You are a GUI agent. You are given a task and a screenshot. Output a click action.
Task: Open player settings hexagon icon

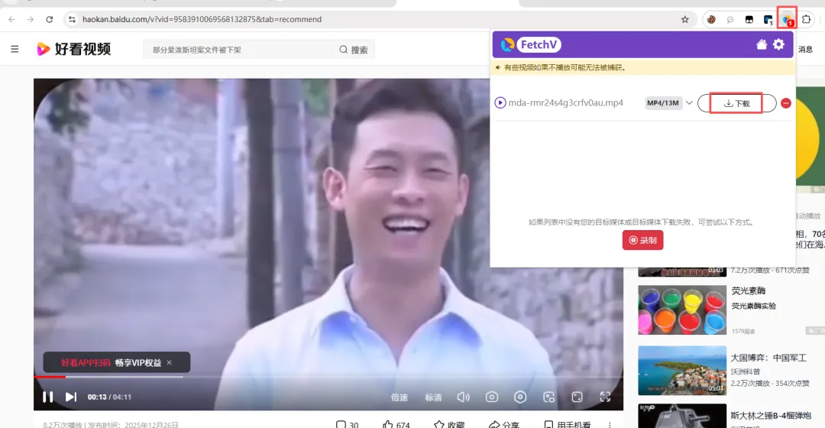click(520, 397)
